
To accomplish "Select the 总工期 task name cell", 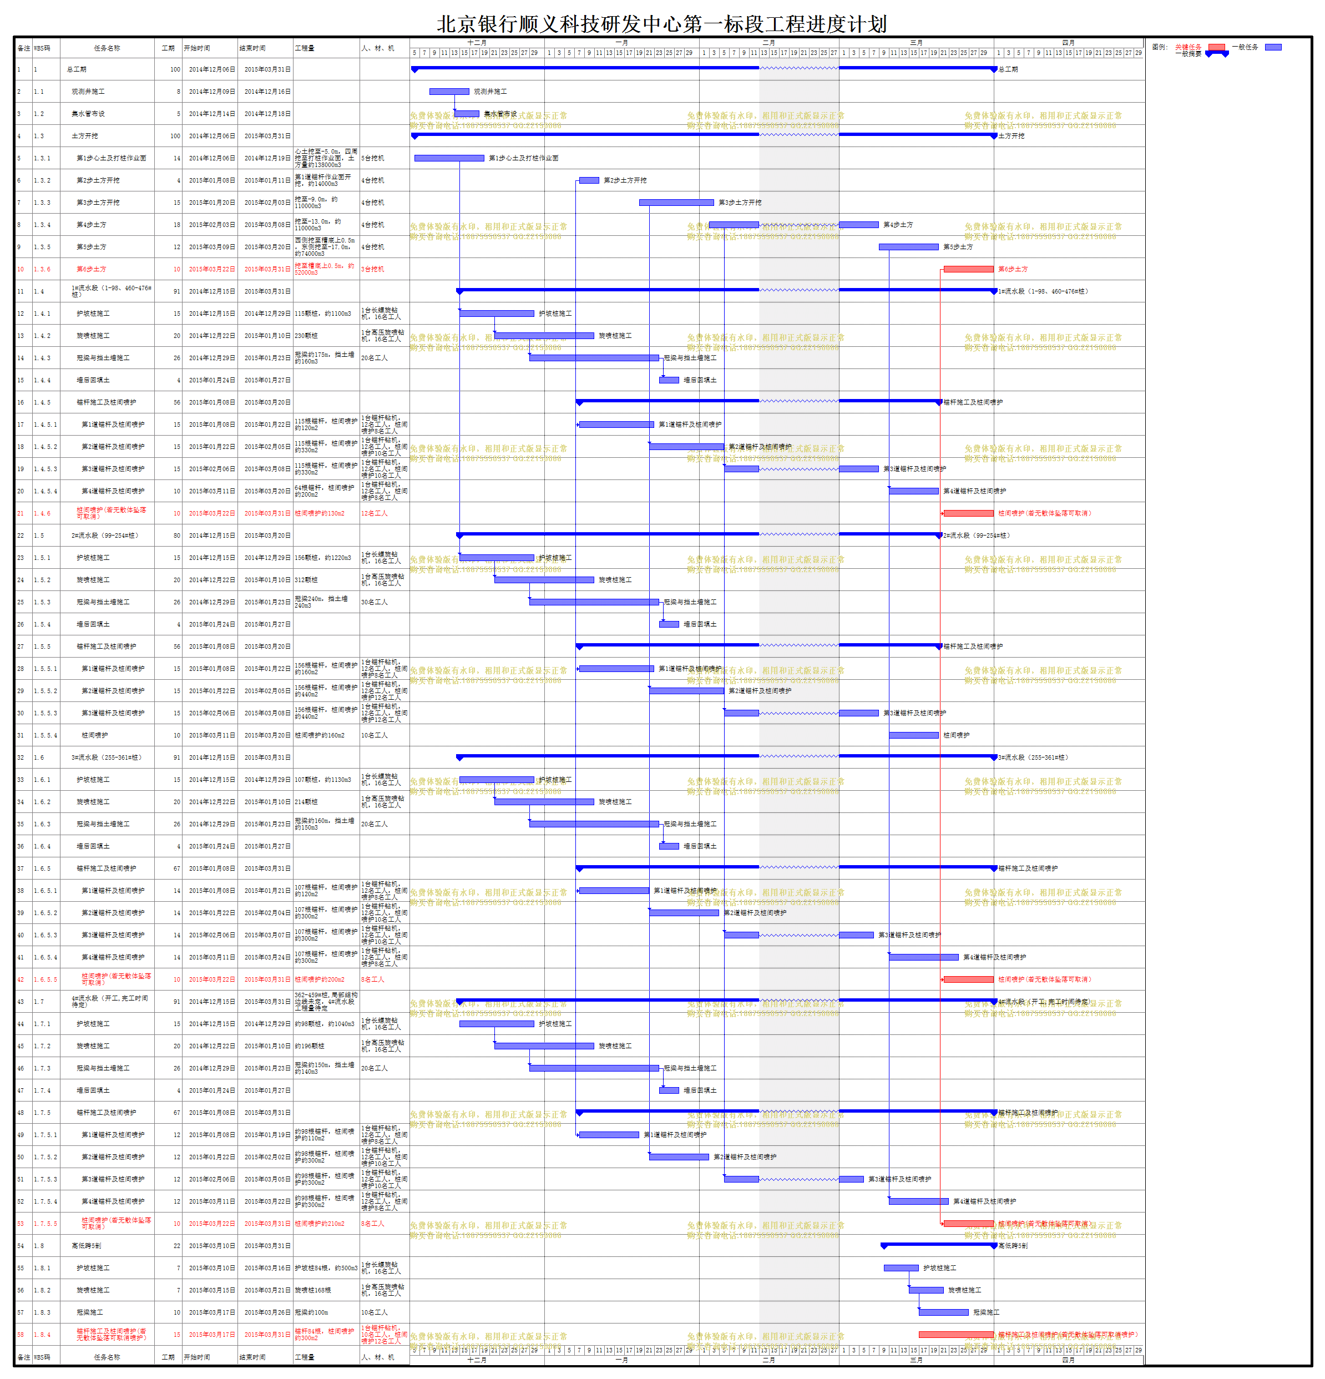I will coord(77,70).
